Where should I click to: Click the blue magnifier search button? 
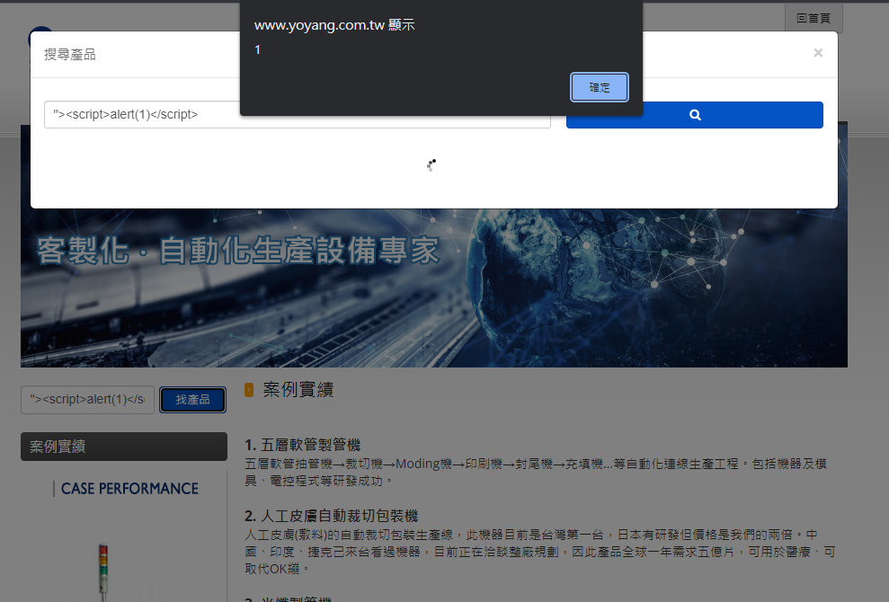click(695, 115)
